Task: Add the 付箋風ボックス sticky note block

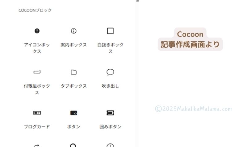Action: 37,72
